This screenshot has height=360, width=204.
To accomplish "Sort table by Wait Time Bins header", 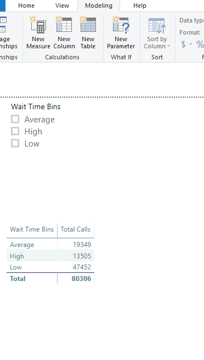I will 32,229.
